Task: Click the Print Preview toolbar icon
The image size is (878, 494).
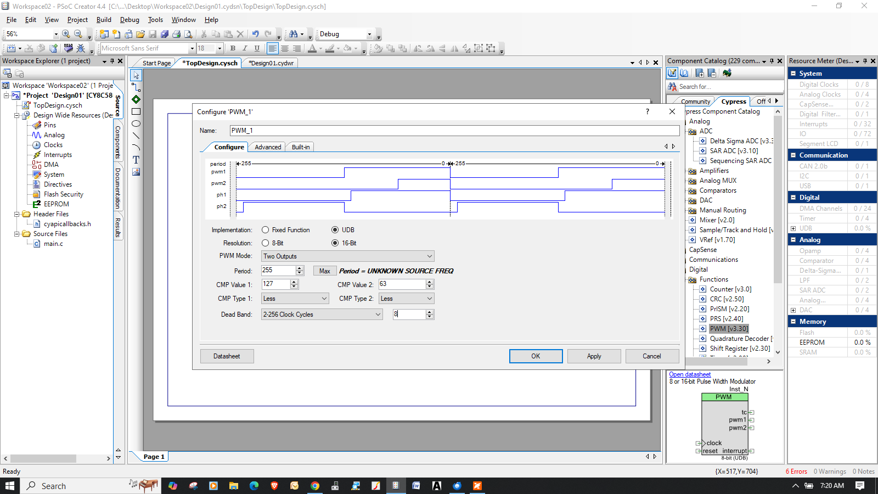Action: point(188,34)
